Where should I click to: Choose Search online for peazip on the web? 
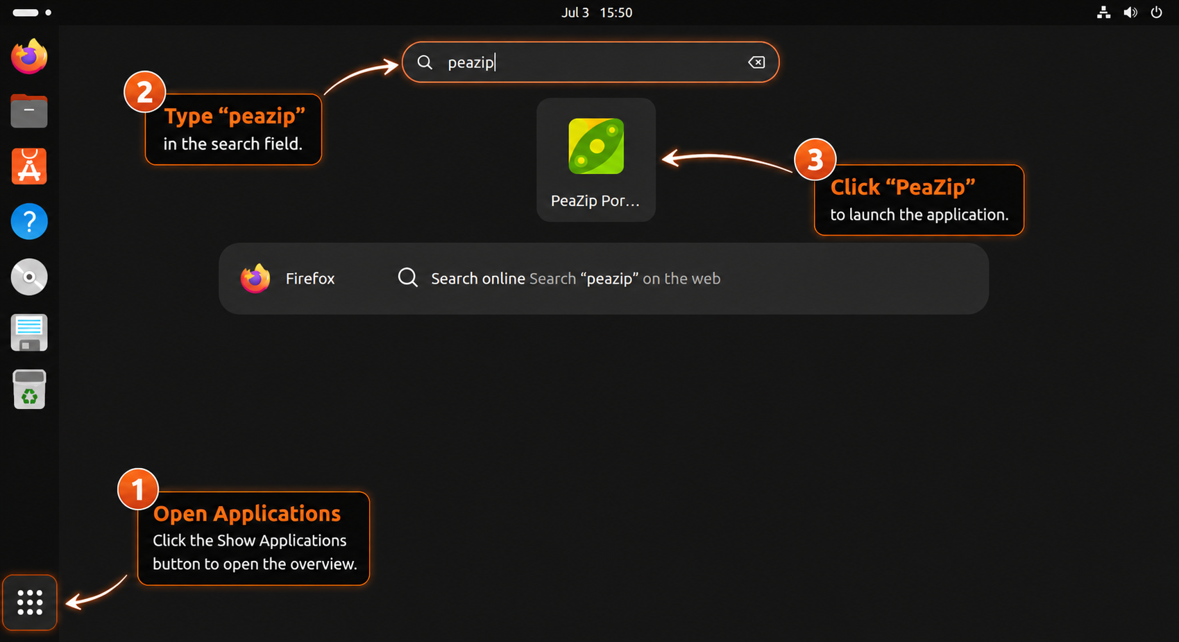pos(575,279)
